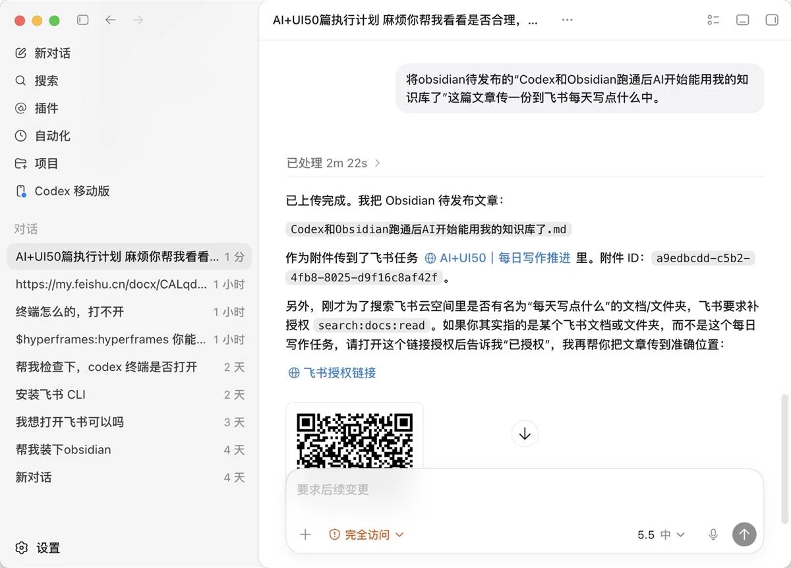Click the header title AI+UI50篇执行计划

[x=405, y=20]
